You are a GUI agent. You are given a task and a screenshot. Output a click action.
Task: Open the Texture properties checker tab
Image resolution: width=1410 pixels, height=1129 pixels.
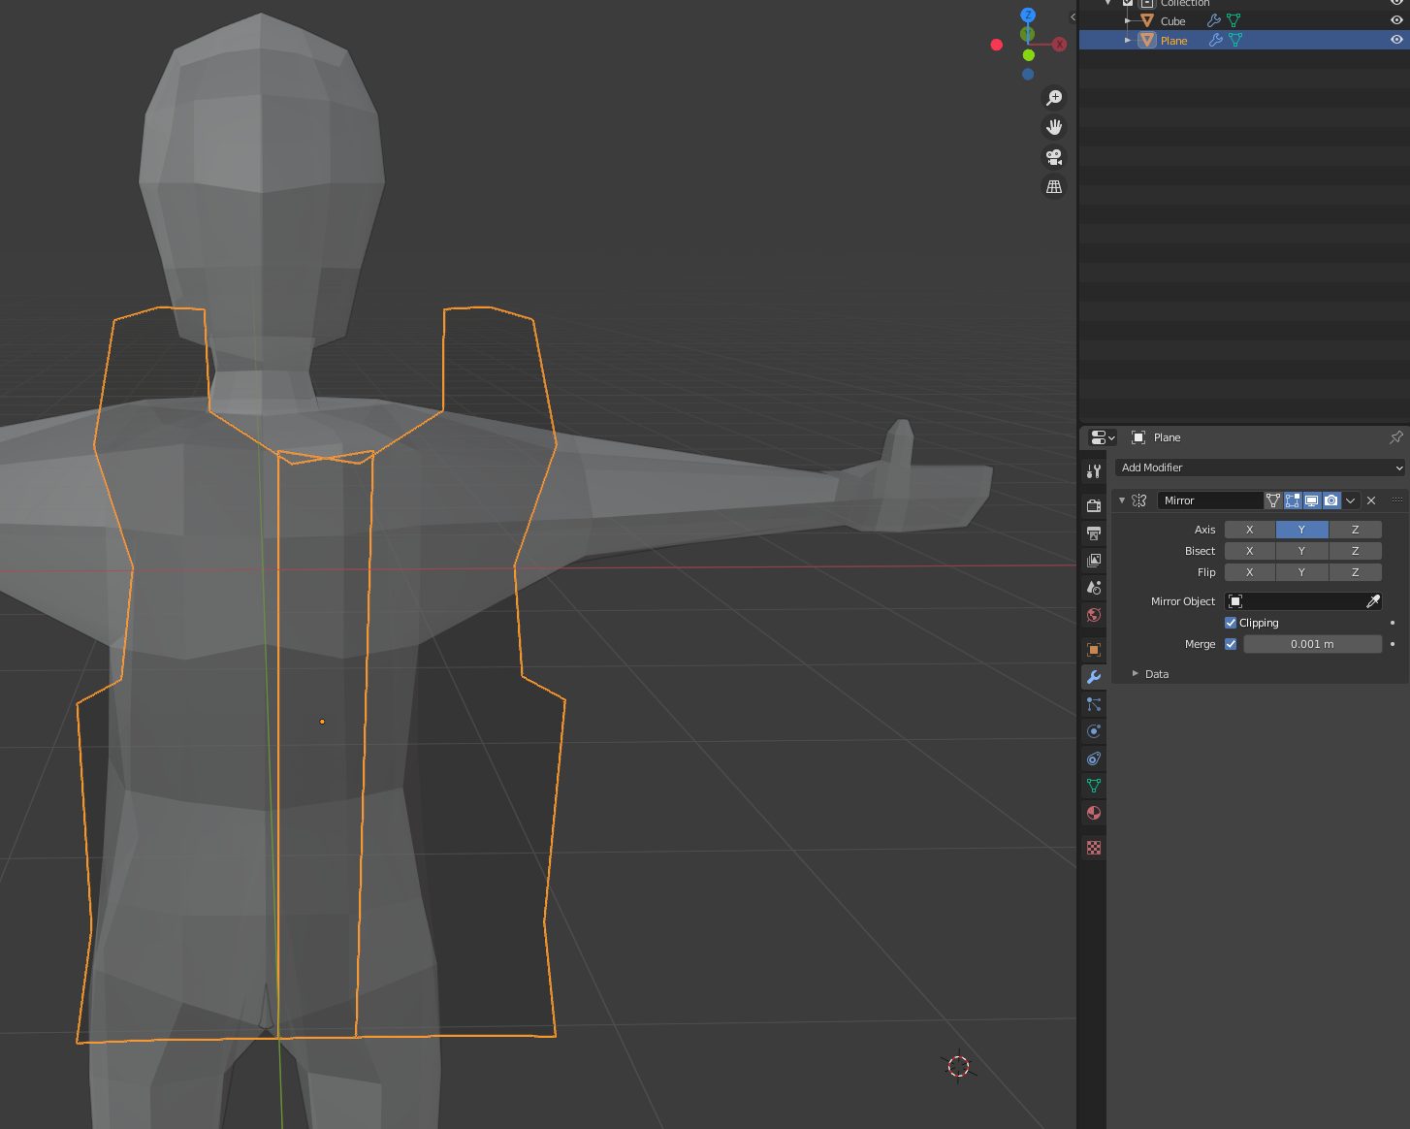1094,848
